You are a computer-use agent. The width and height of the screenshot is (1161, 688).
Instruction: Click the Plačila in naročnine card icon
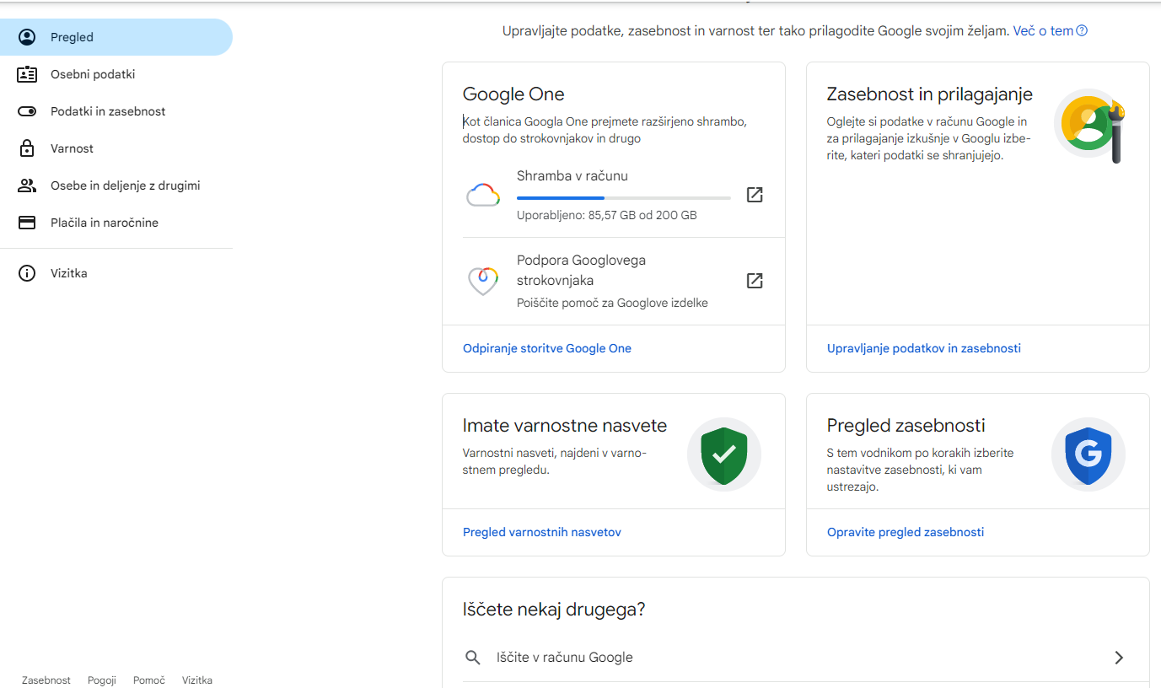click(x=27, y=223)
